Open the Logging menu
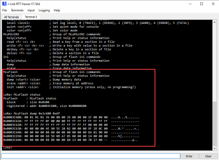The width and height of the screenshot is (219, 160). click(44, 10)
